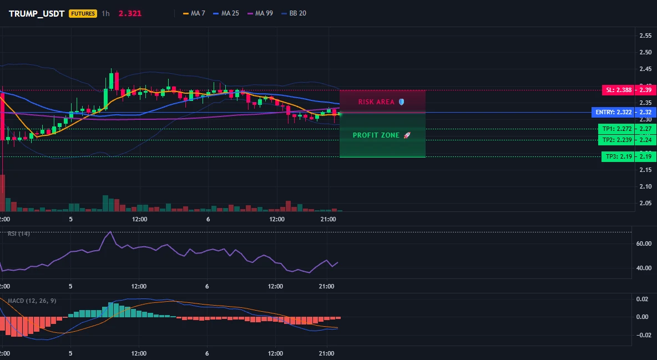657x360 pixels.
Task: Click the 0.00 MACD axis value
Action: click(643, 317)
